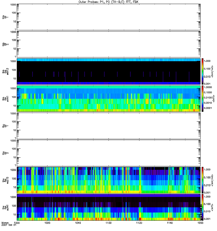Click inside the thb fbk scm1 spectrogram

[108, 98]
